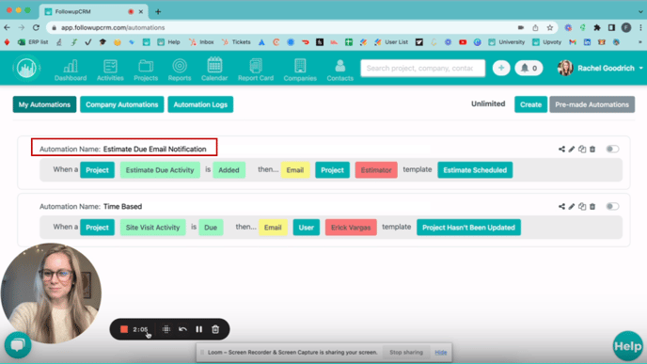Viewport: 647px width, 364px height.
Task: Open the University bookmark
Action: [506, 42]
